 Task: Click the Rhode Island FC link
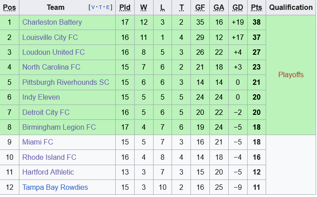tap(50, 158)
